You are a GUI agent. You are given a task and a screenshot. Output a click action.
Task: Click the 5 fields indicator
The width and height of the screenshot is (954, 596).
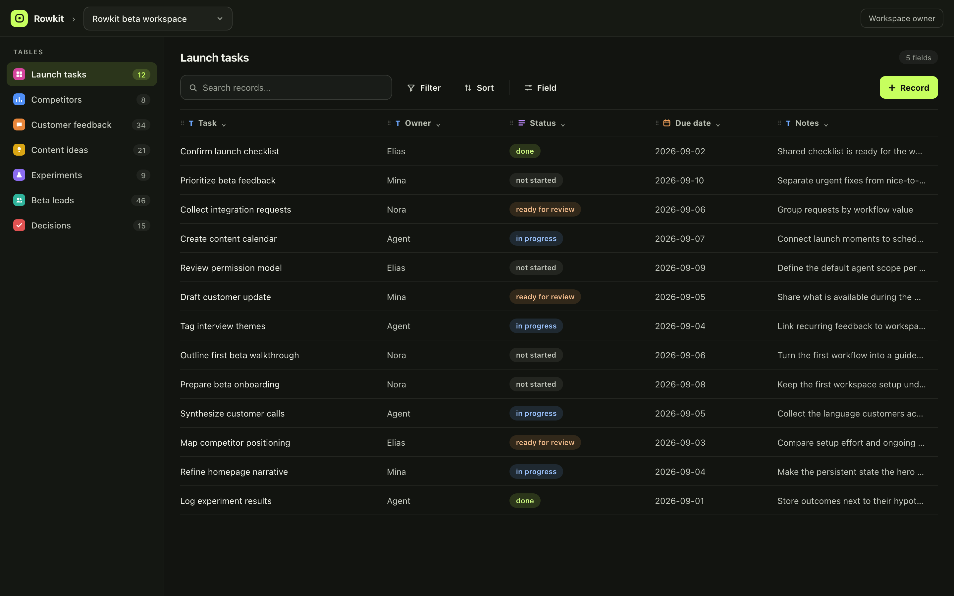pos(918,58)
